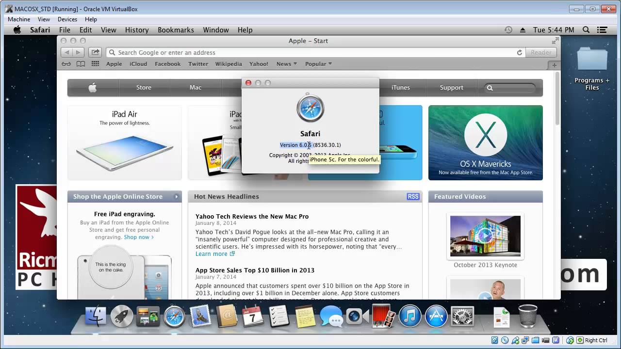Viewport: 621px width, 349px height.
Task: Open the Apple menu
Action: [x=17, y=30]
